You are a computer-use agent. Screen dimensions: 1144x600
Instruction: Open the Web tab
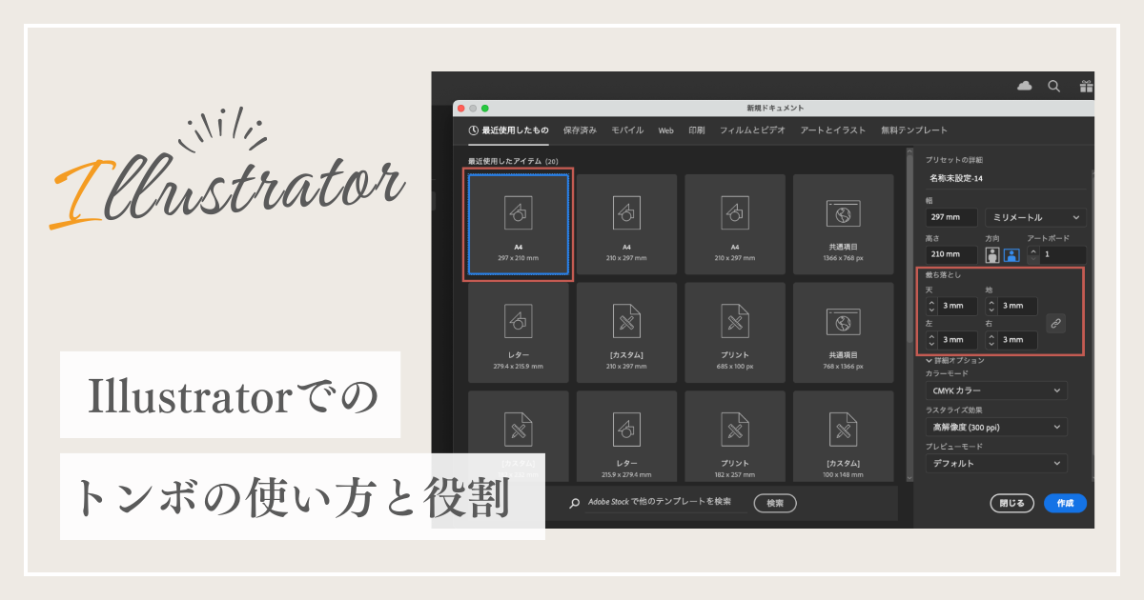tap(666, 130)
